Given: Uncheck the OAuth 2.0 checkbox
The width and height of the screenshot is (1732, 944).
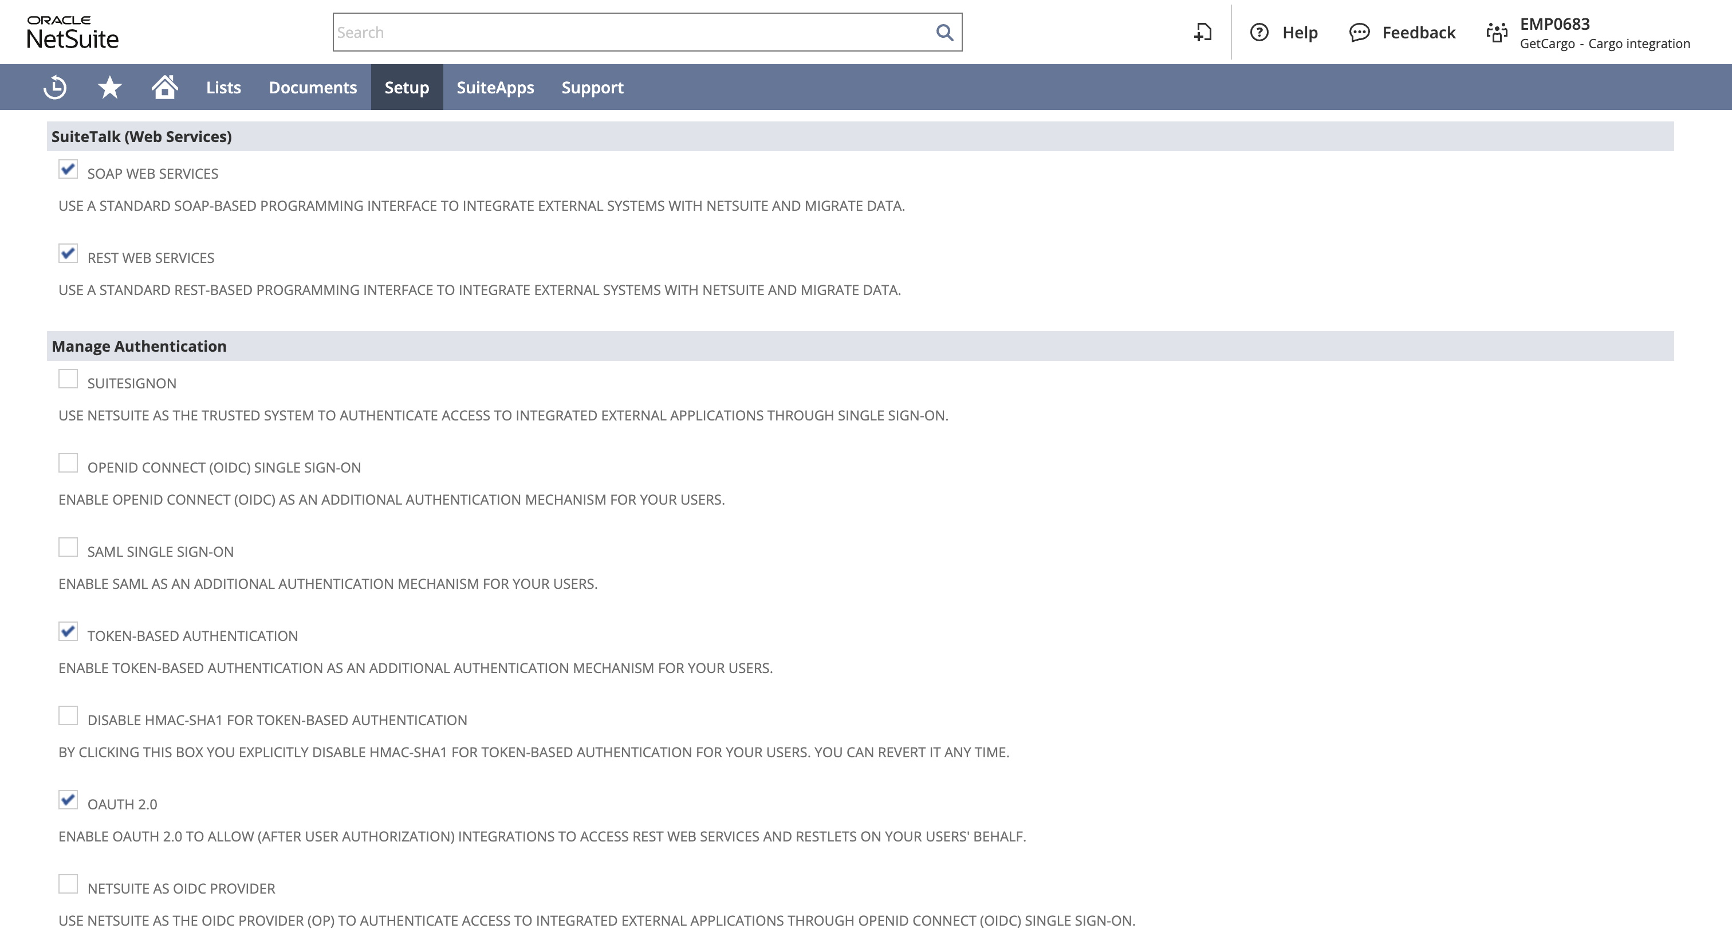Looking at the screenshot, I should (x=68, y=800).
